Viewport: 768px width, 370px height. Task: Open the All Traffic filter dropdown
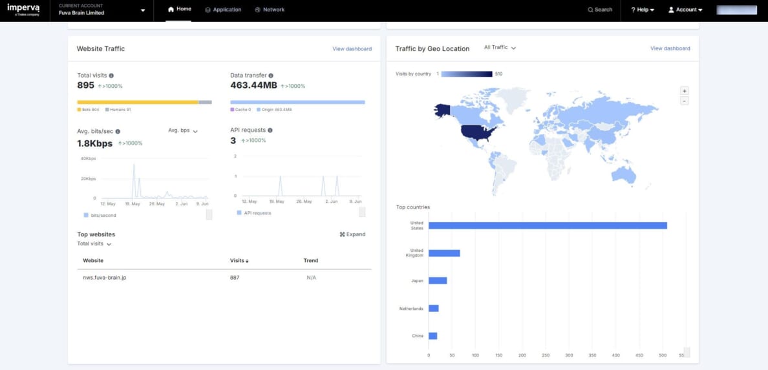(500, 48)
